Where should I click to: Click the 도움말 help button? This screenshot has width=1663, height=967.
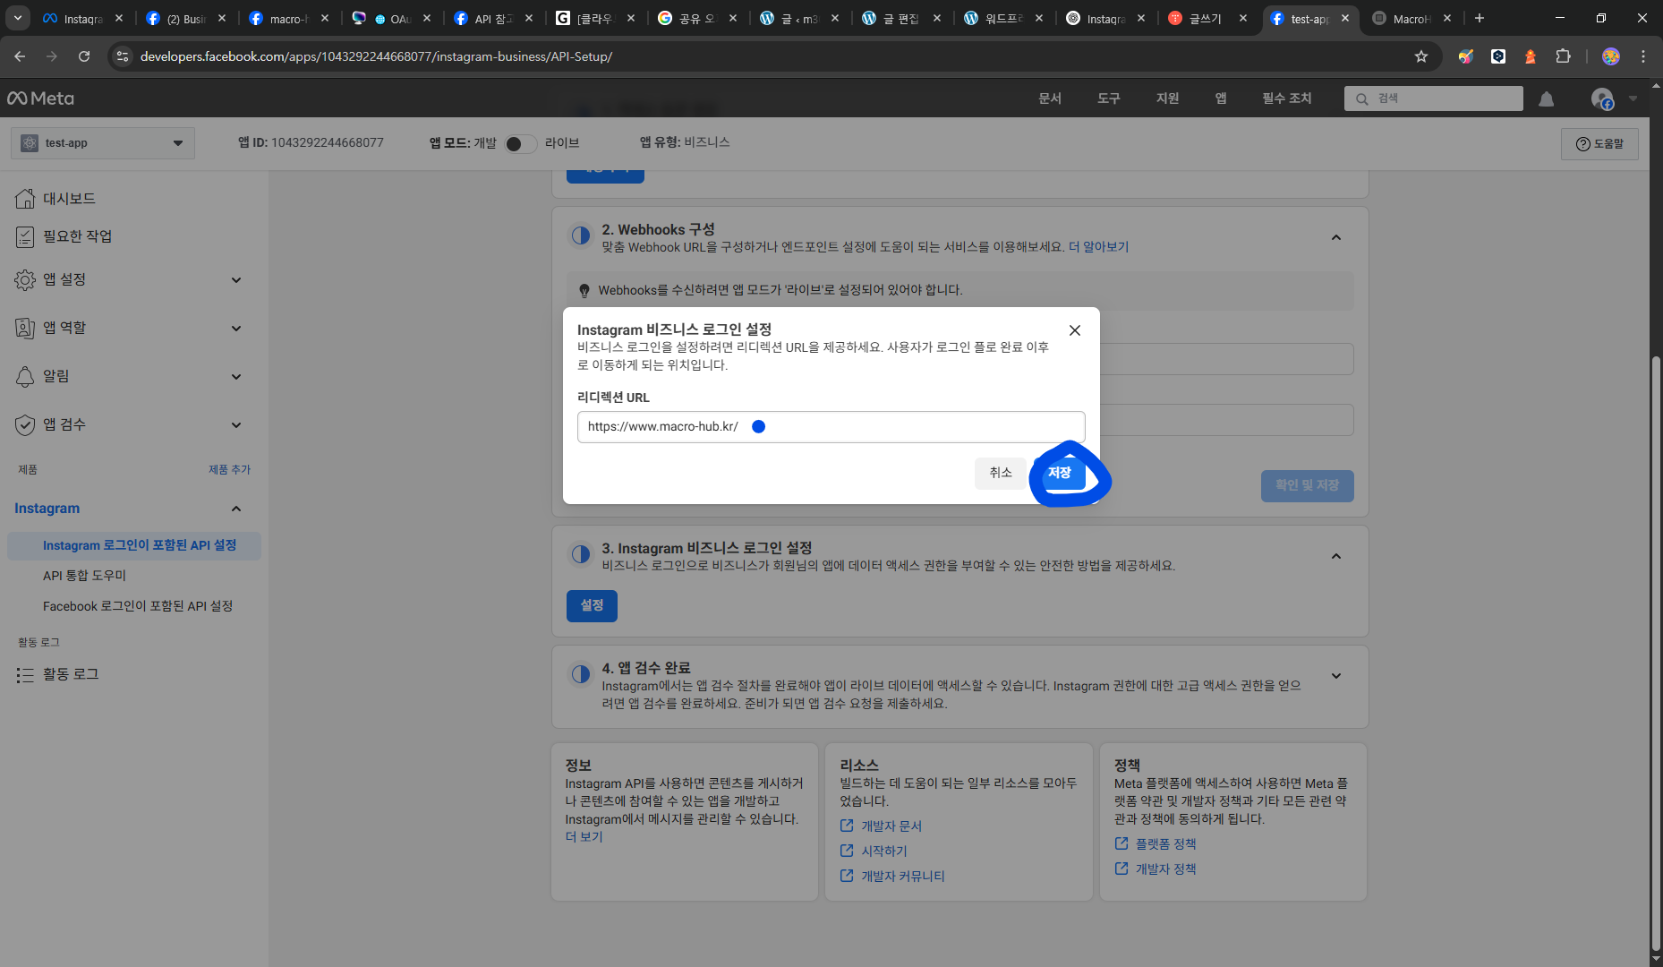click(1599, 144)
